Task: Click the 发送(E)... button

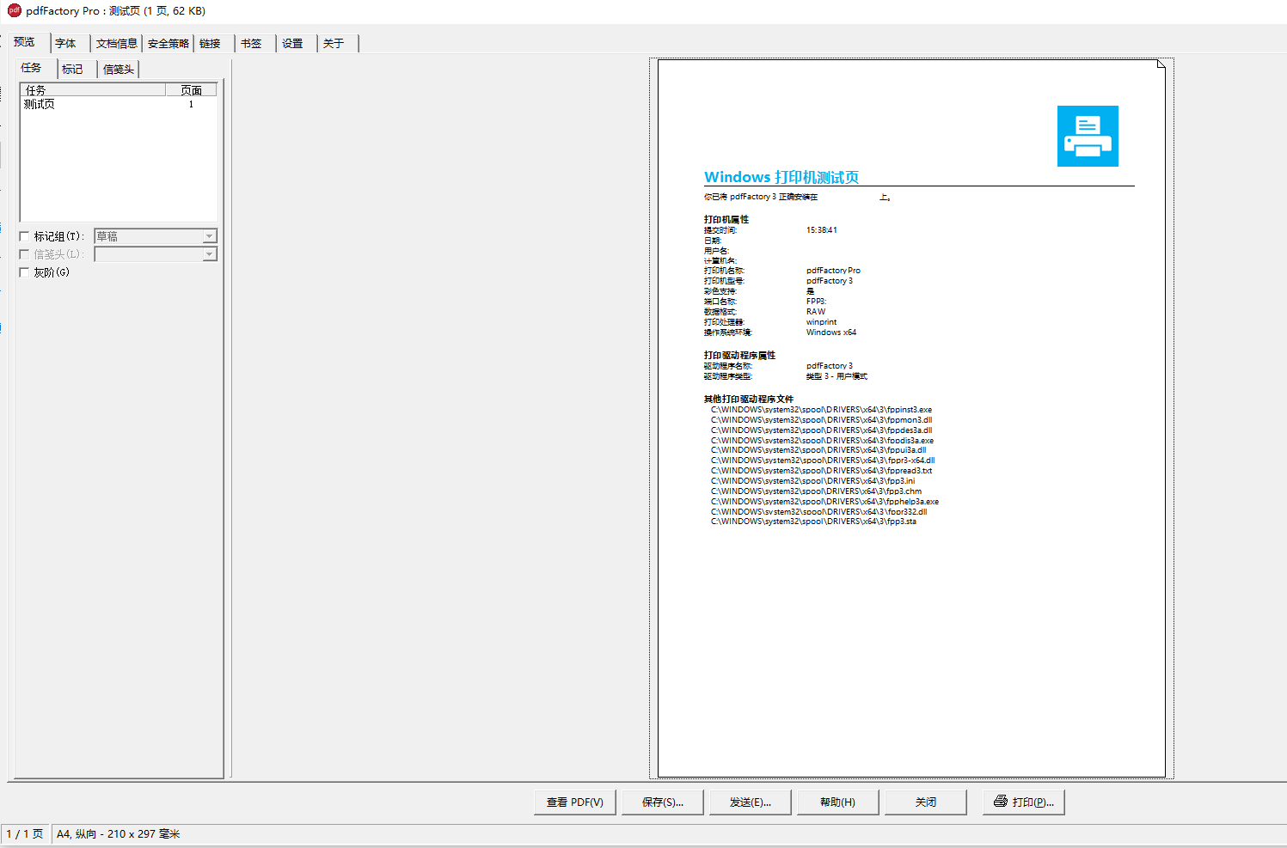Action: click(x=751, y=802)
